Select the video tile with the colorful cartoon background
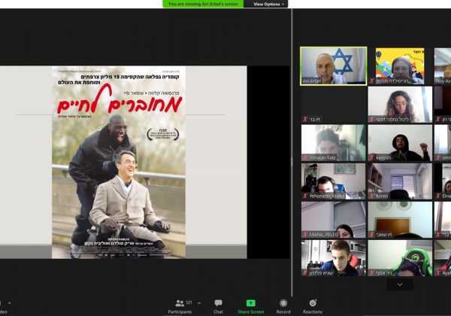This screenshot has width=451, height=316. (x=400, y=66)
